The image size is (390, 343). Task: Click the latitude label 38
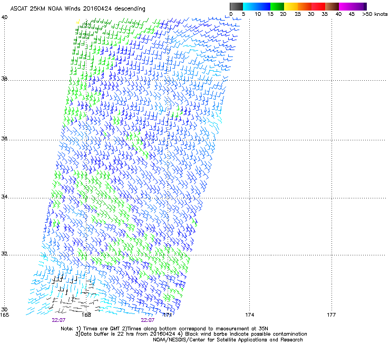[x=4, y=79]
